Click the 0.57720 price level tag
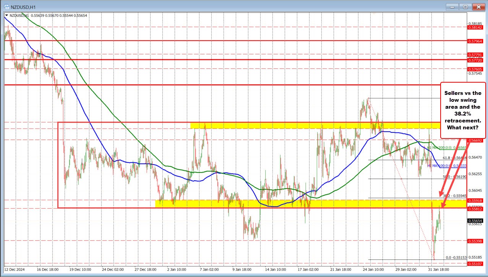This screenshot has width=488, height=277. (x=475, y=60)
